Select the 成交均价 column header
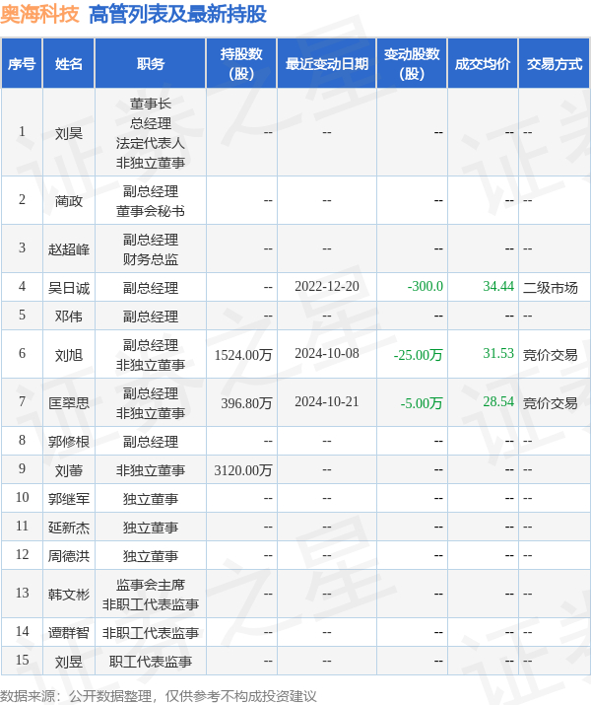 coord(483,64)
